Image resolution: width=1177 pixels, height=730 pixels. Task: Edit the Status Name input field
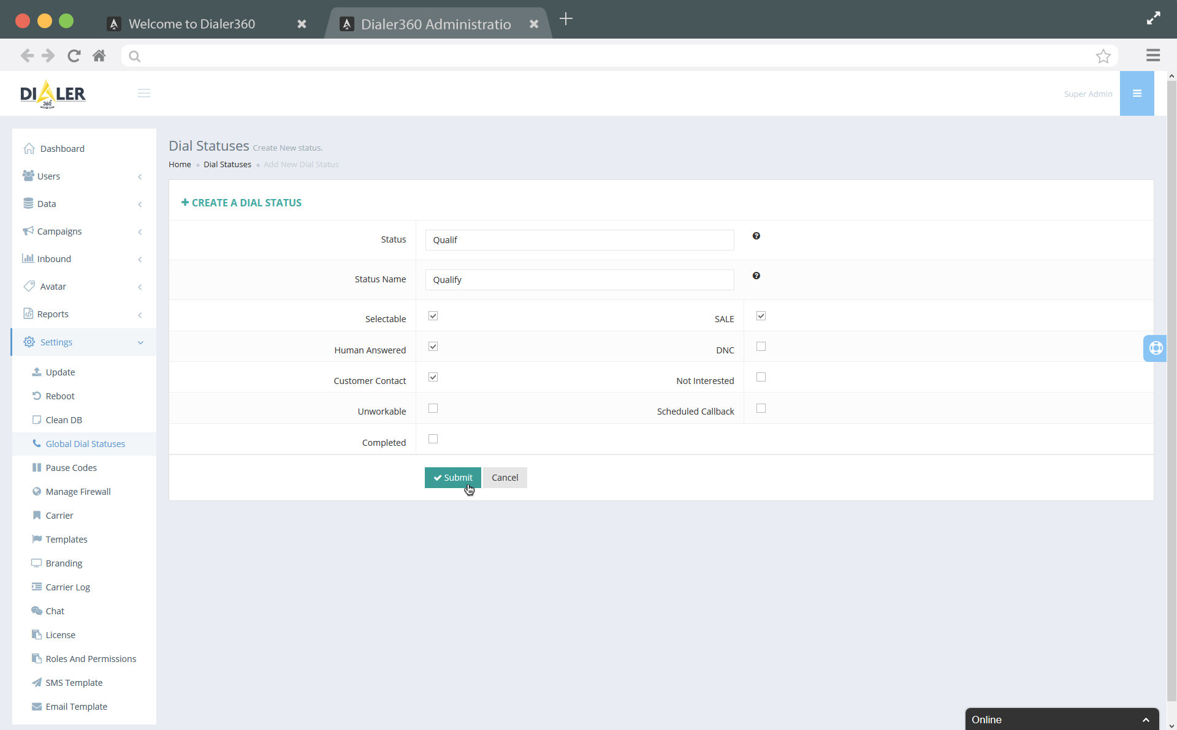[x=579, y=280]
